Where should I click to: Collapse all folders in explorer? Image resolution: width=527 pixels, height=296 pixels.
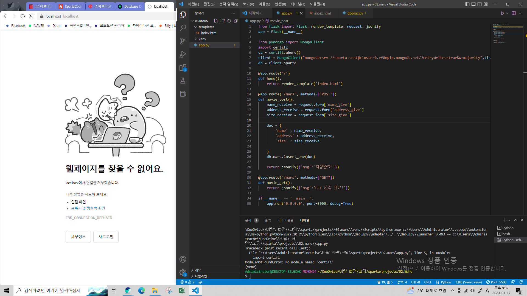pyautogui.click(x=236, y=21)
